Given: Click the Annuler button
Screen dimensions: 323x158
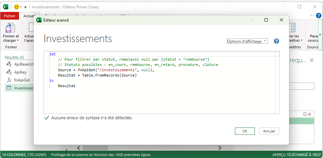Looking at the screenshot, I should pyautogui.click(x=269, y=131).
